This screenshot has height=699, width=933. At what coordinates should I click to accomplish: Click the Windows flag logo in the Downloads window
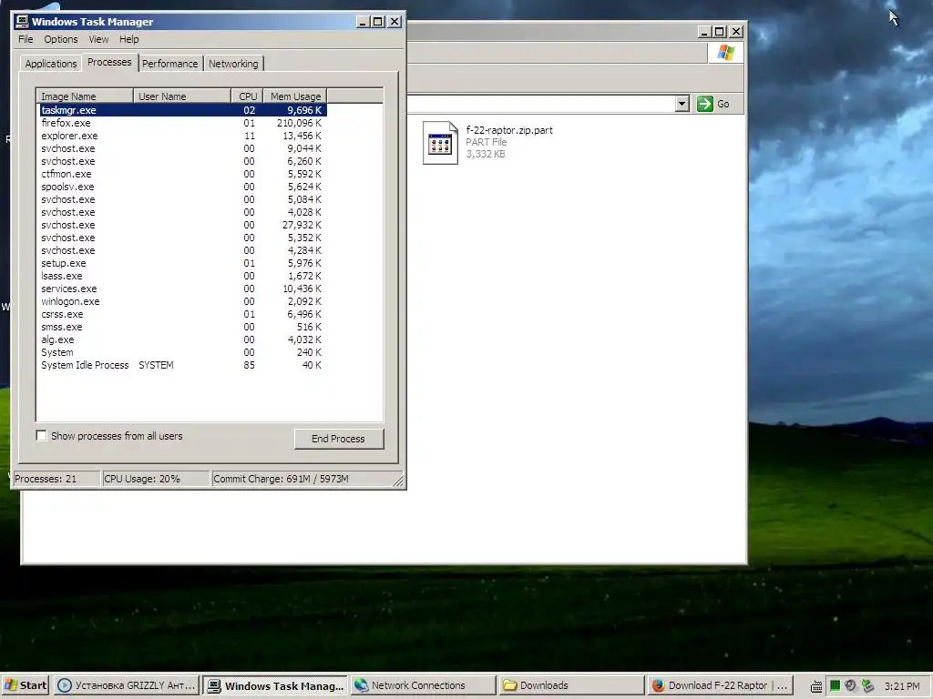(725, 52)
